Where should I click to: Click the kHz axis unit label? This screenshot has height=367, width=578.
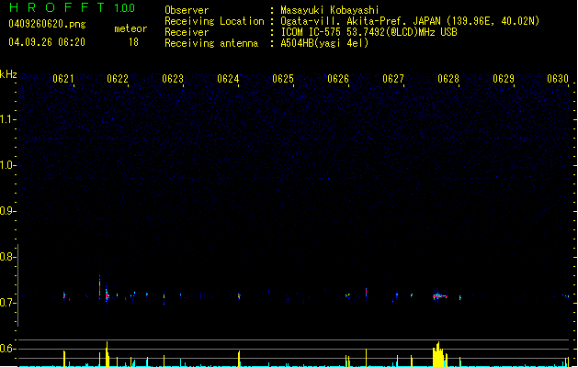pyautogui.click(x=8, y=74)
